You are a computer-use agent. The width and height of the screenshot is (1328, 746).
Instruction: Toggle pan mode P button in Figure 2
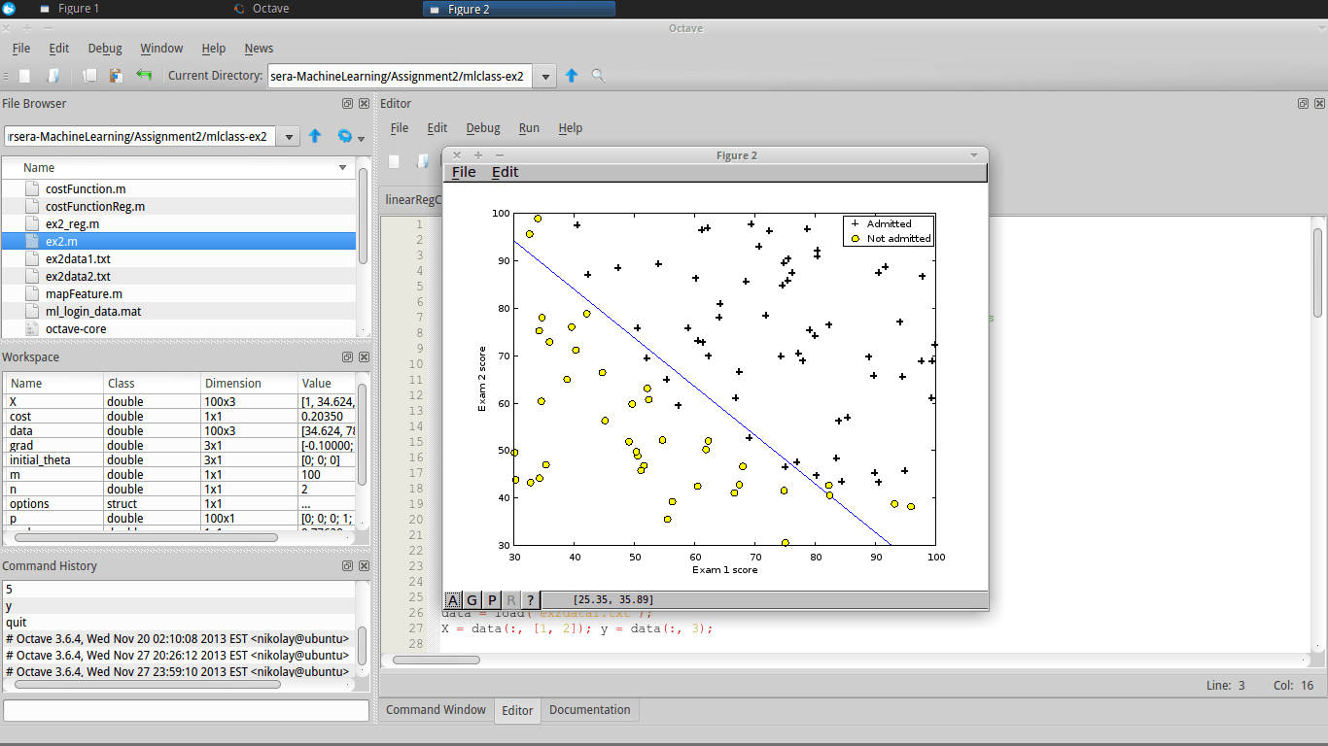click(x=492, y=600)
